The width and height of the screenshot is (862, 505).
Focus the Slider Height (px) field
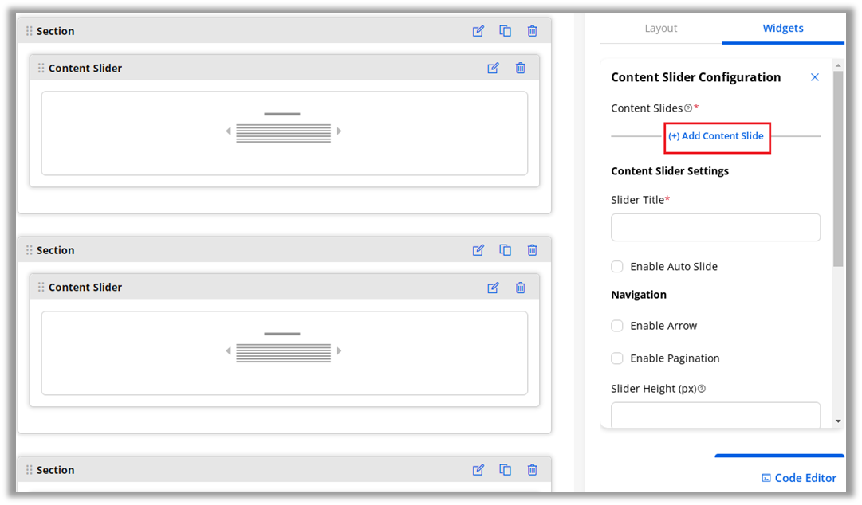click(715, 415)
